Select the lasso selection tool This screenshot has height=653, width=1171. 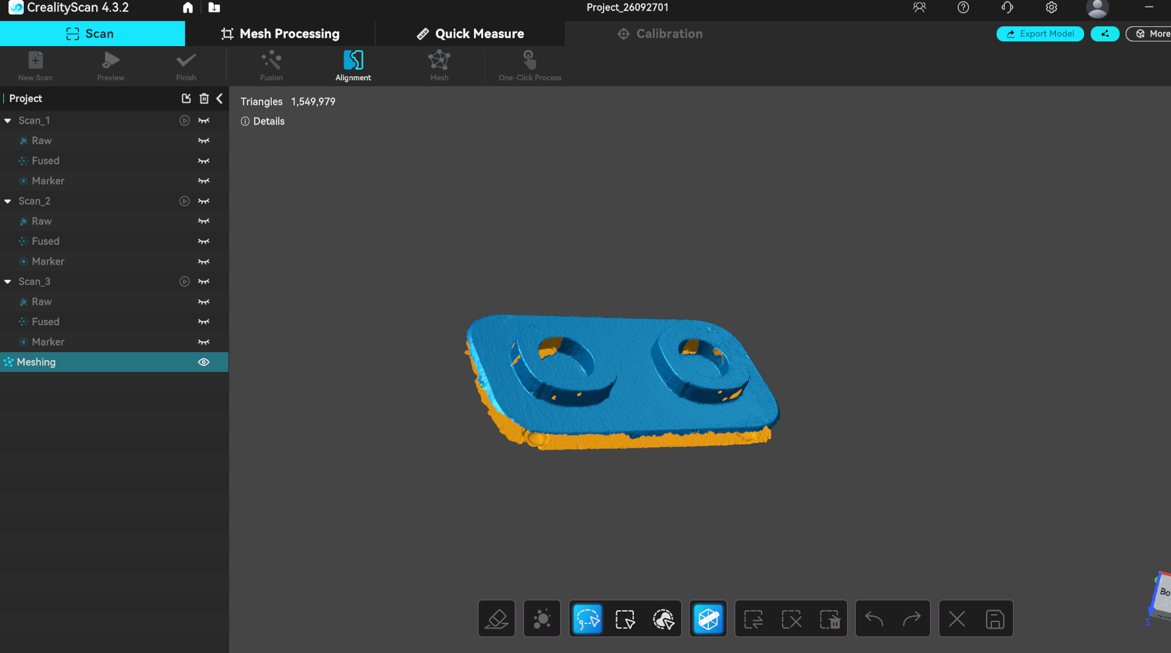coord(588,619)
